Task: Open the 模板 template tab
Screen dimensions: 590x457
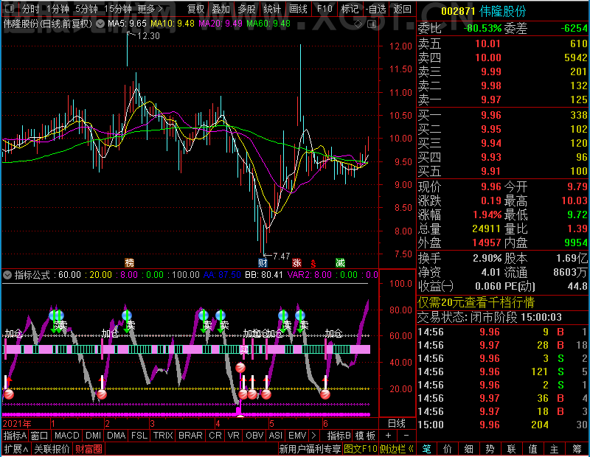Action: [x=365, y=436]
